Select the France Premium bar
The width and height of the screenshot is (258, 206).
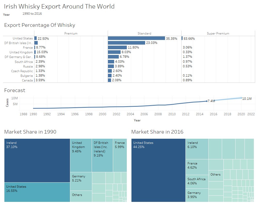(x=35, y=47)
